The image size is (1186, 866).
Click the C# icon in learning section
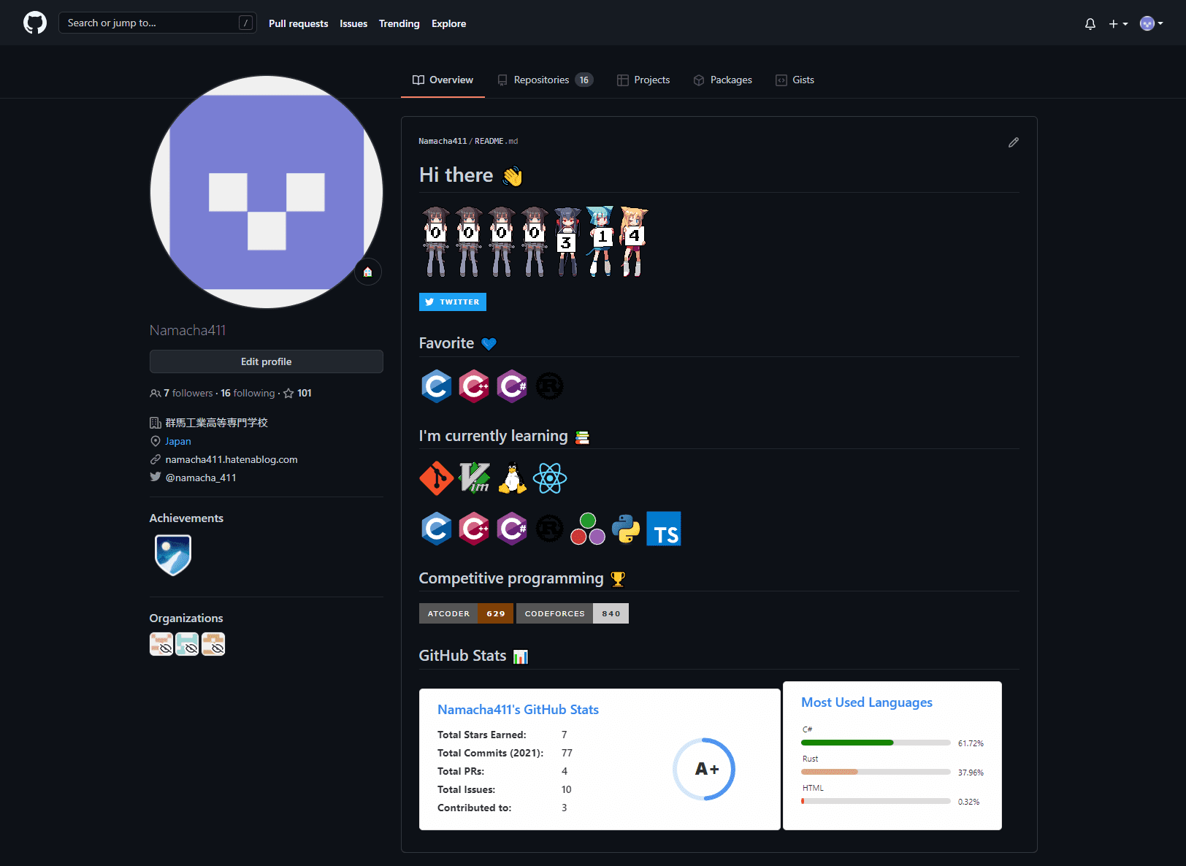[512, 529]
